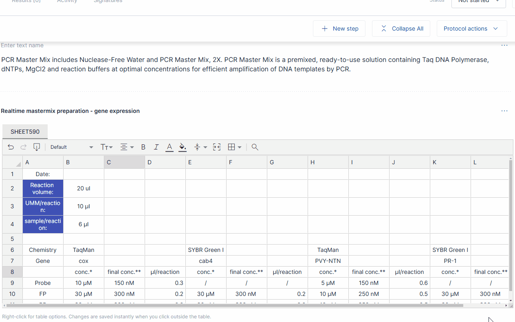Click the Collapse All button
515x322 pixels.
tap(401, 29)
